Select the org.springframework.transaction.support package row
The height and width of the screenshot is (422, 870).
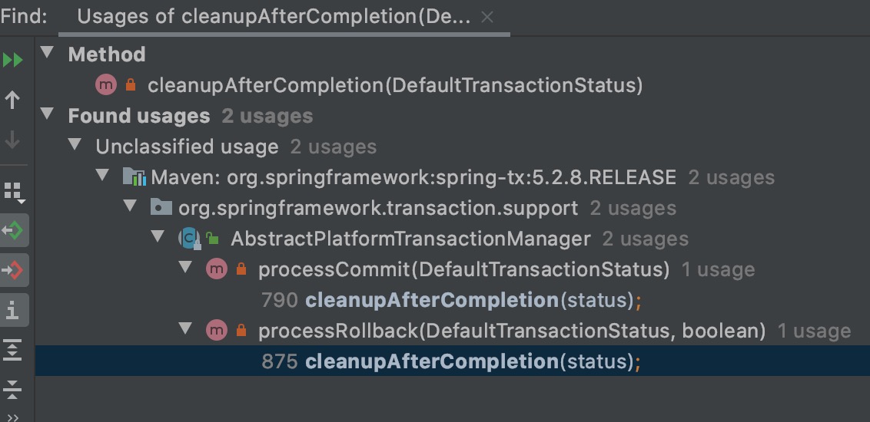[x=378, y=208]
